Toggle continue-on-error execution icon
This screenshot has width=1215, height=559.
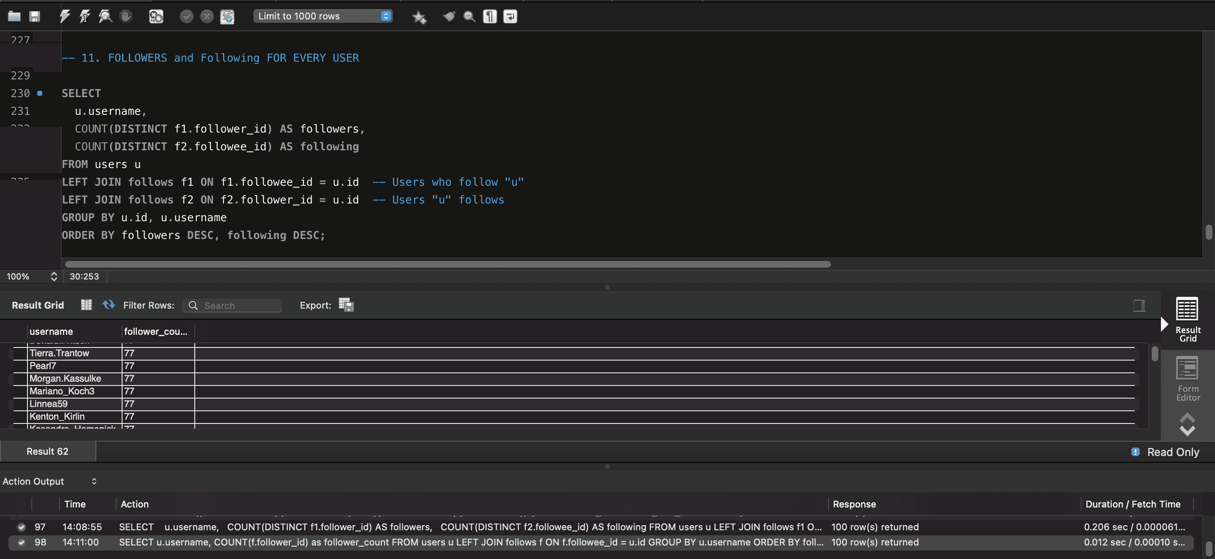(x=156, y=16)
